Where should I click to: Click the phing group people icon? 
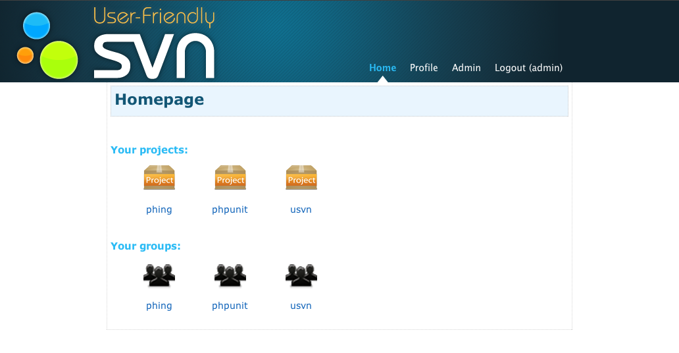(159, 275)
